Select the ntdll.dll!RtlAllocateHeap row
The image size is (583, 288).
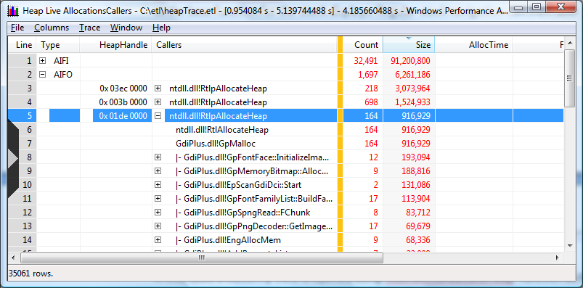(x=285, y=130)
